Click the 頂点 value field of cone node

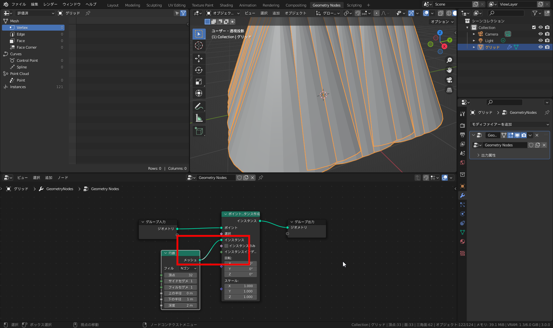click(181, 275)
